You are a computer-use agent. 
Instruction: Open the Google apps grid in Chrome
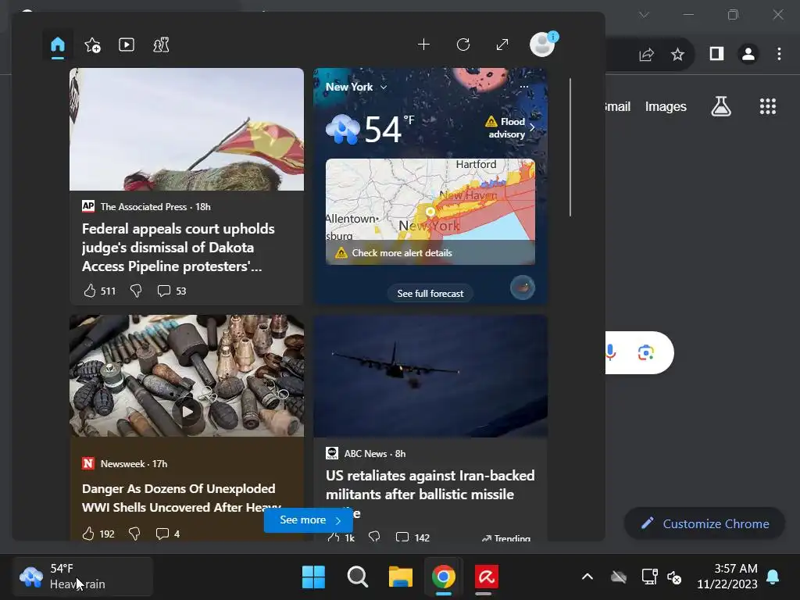(767, 106)
